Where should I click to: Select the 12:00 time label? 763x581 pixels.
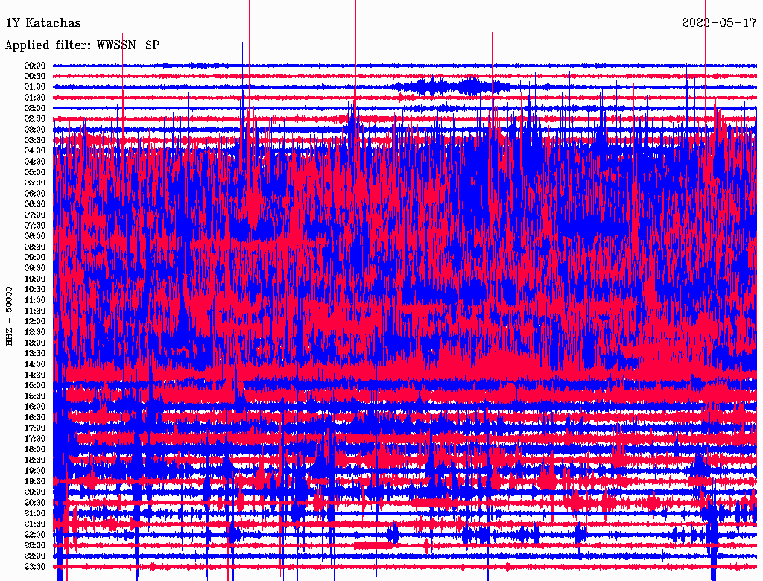[x=35, y=321]
